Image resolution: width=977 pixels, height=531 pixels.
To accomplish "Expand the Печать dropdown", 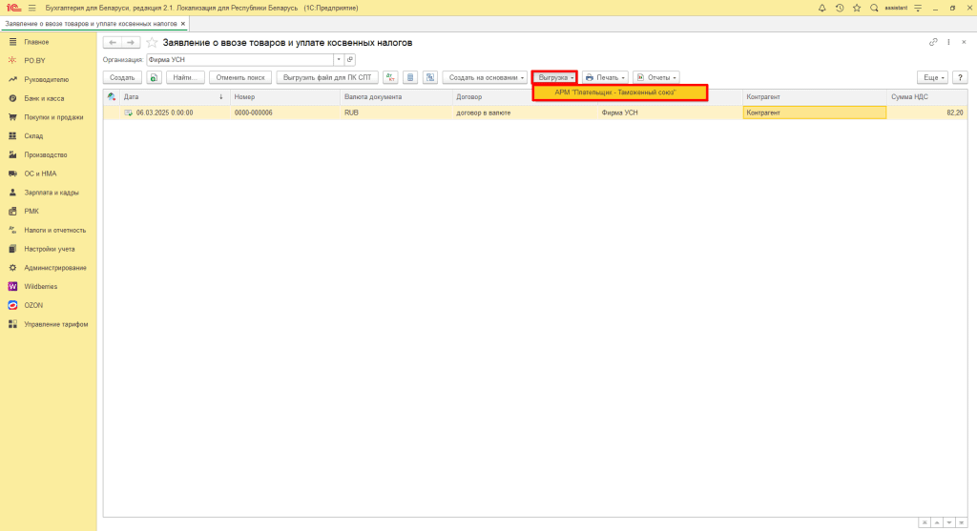I will pyautogui.click(x=605, y=77).
